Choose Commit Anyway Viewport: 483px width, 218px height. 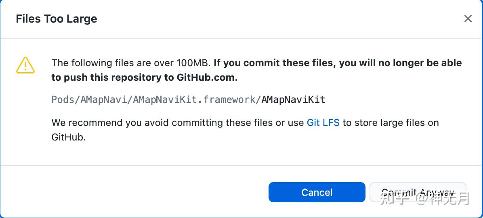pos(418,192)
